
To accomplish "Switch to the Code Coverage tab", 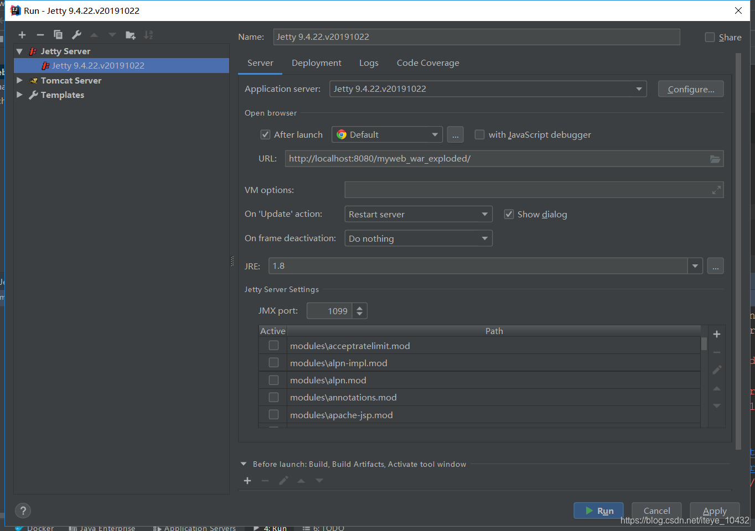I will pos(428,63).
